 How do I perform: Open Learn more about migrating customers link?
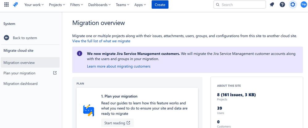point(119,66)
